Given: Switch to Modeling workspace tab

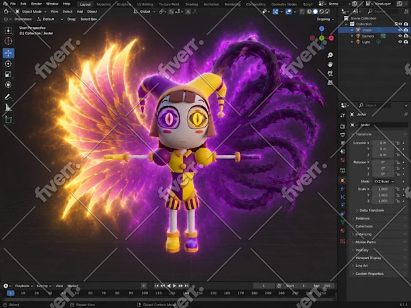Looking at the screenshot, I should (x=103, y=4).
